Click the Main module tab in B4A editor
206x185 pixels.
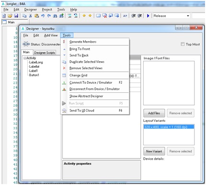[15, 22]
